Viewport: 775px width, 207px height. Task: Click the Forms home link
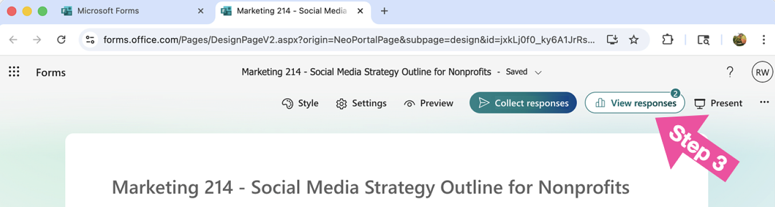coord(51,73)
